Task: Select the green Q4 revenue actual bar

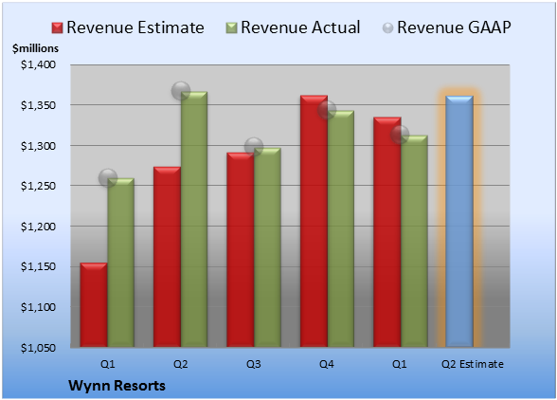Action: click(x=341, y=228)
